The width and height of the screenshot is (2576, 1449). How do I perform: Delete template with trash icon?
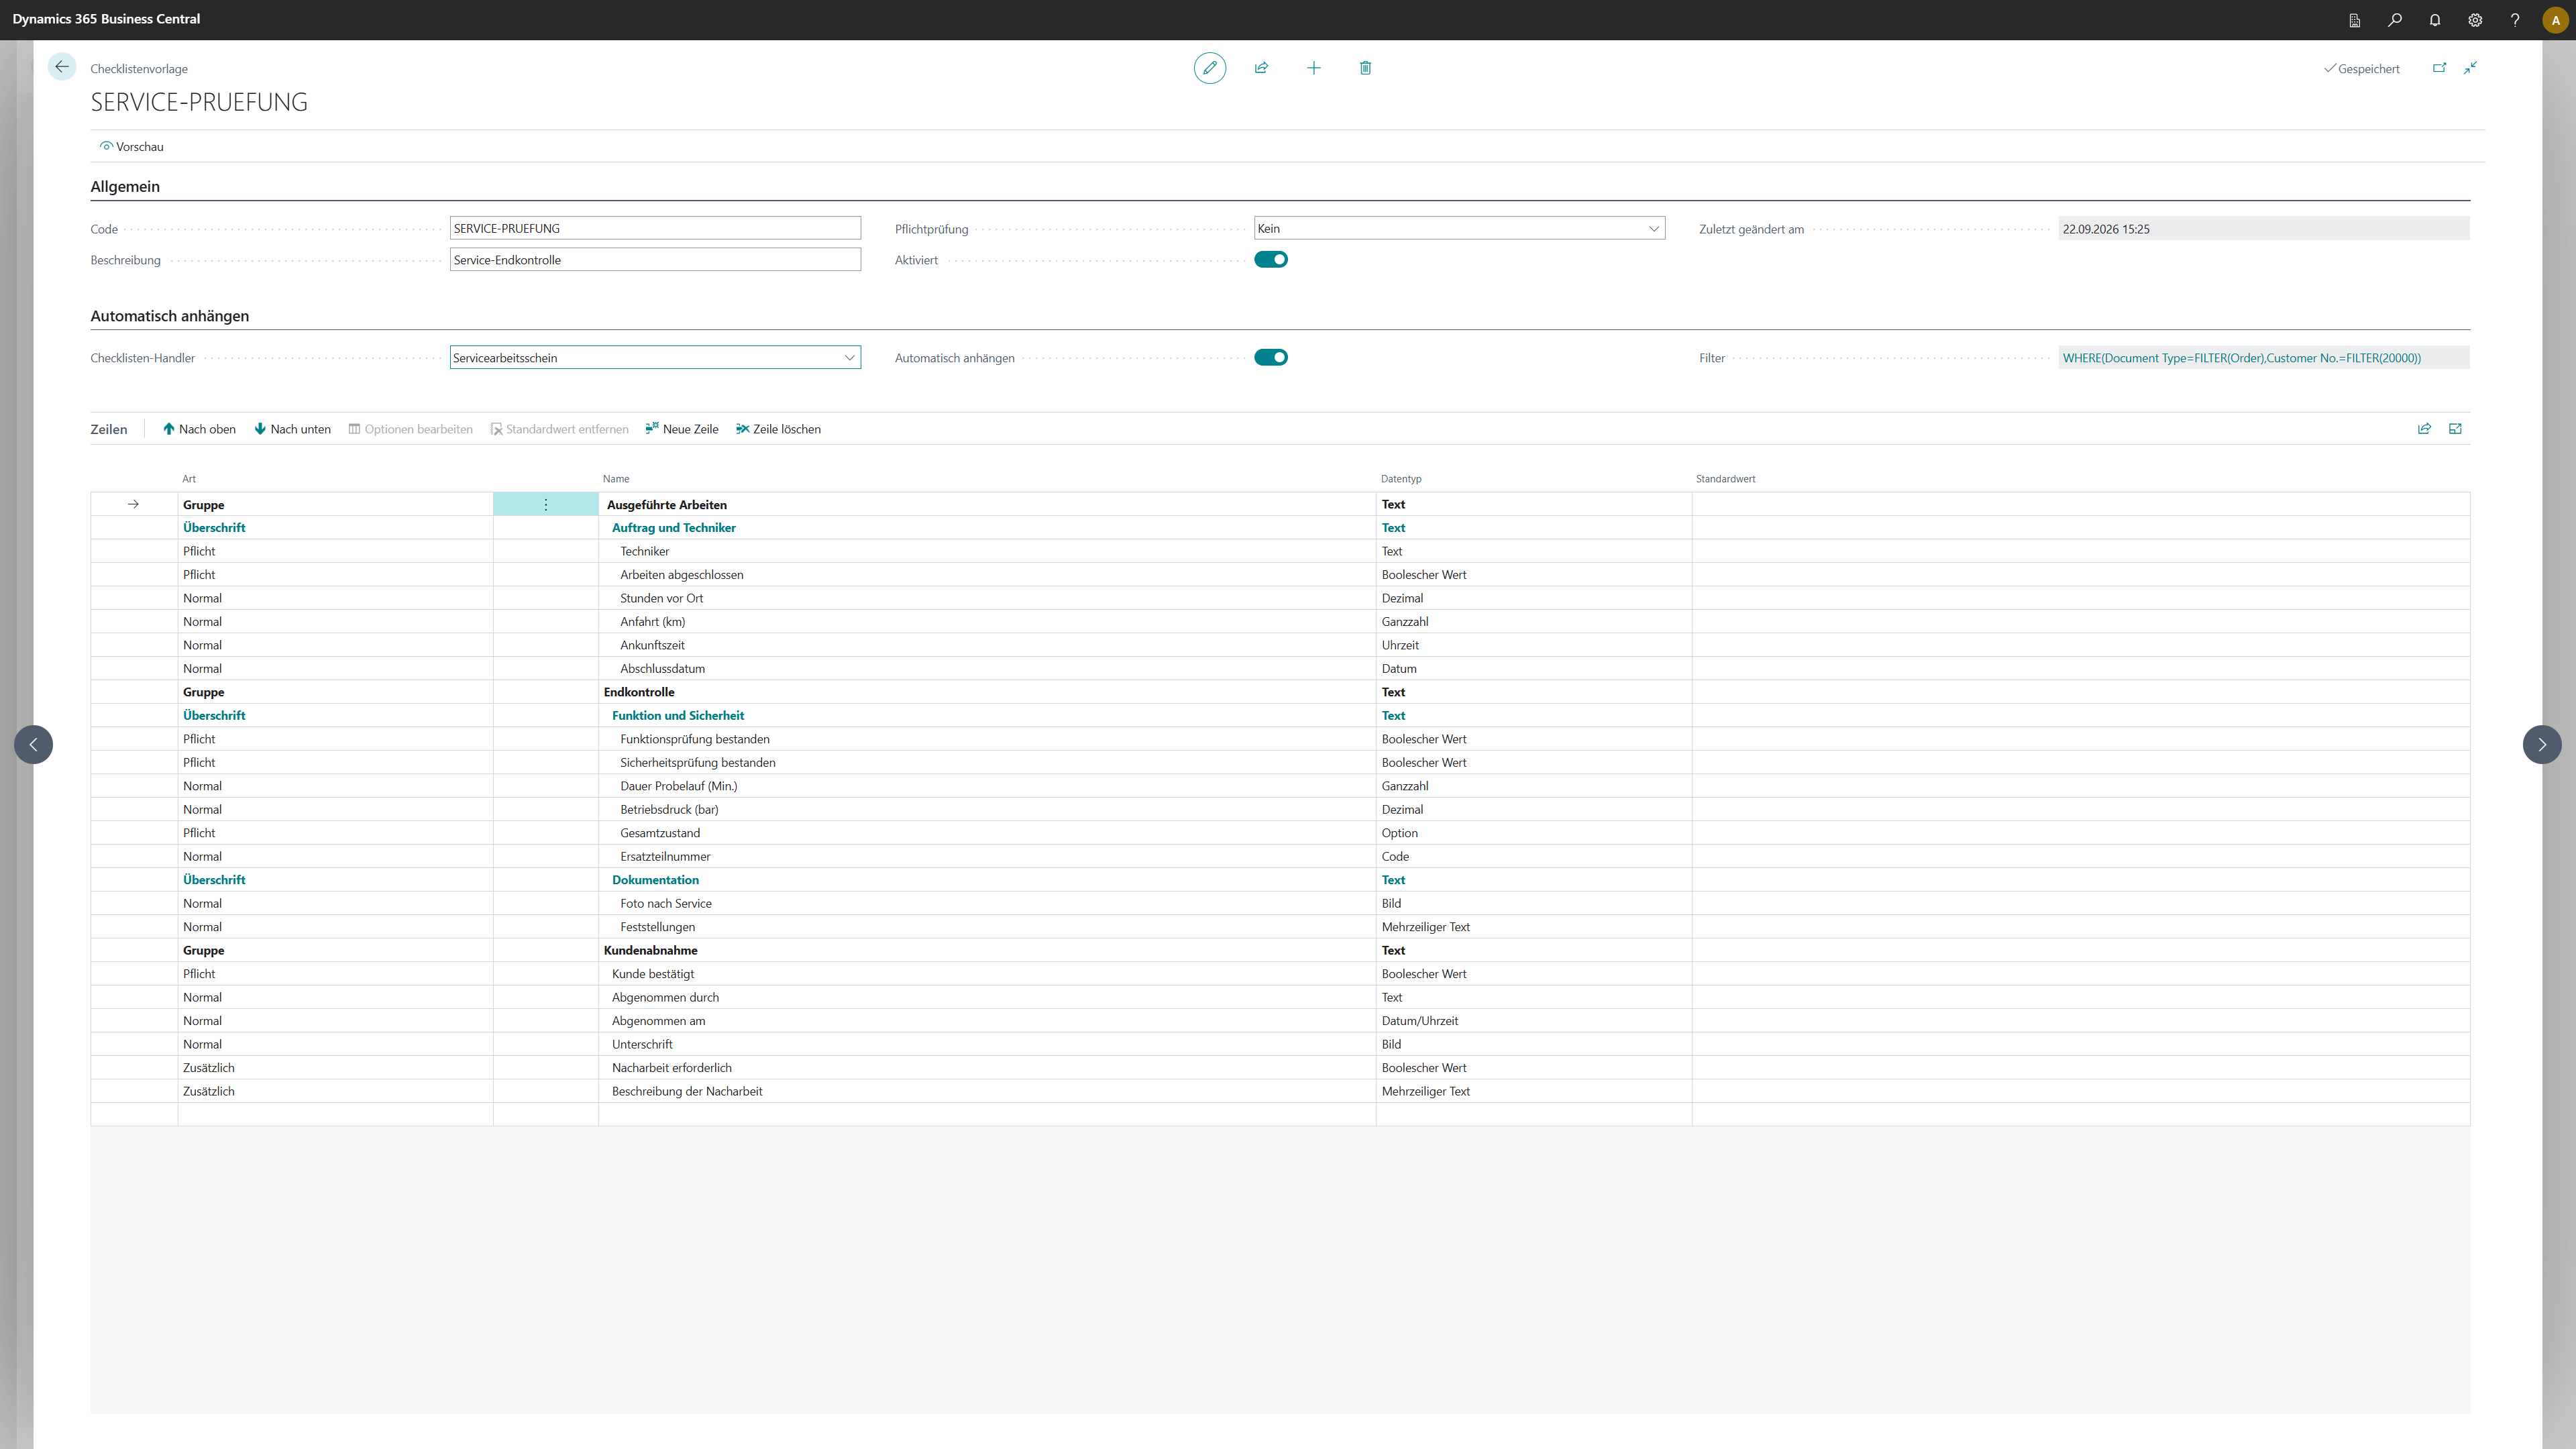point(1366,68)
